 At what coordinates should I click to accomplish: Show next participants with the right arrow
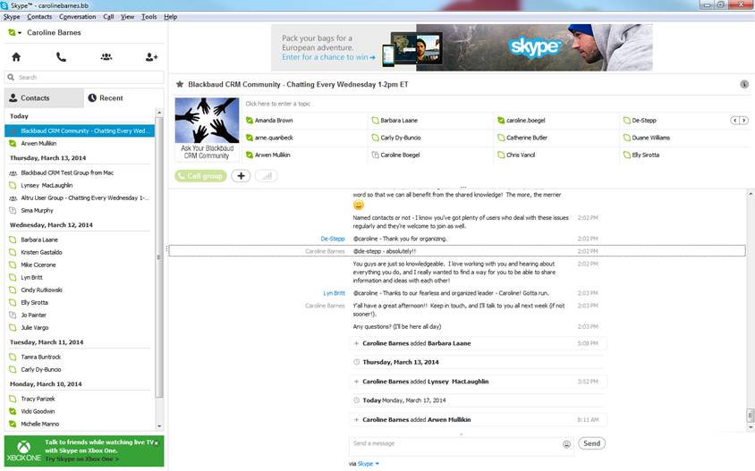744,121
